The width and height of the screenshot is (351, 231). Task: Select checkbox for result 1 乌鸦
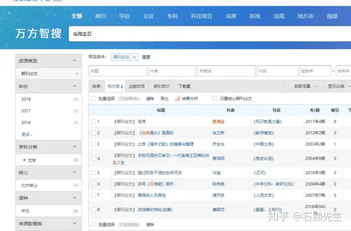click(x=94, y=121)
